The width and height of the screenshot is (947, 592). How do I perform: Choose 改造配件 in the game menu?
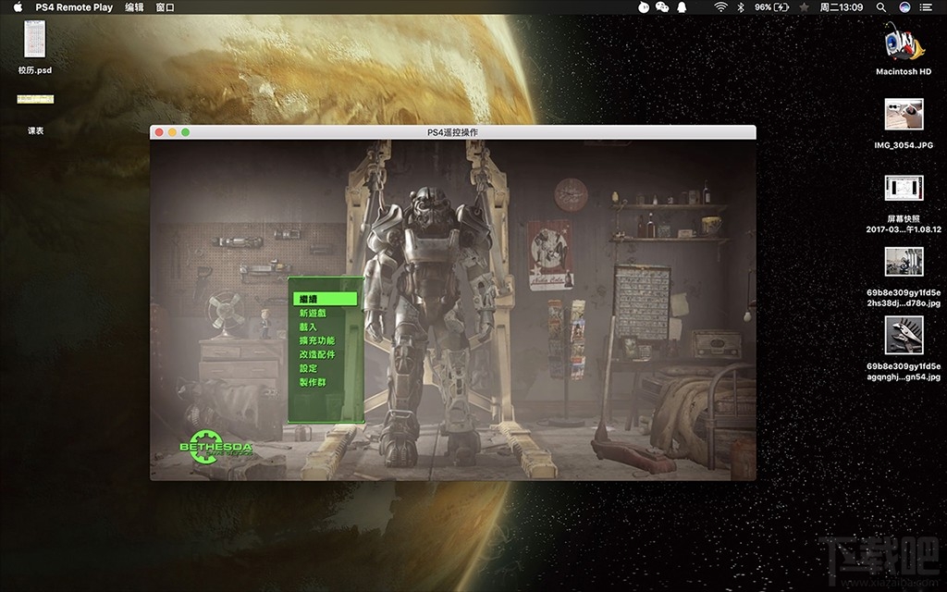(x=317, y=354)
